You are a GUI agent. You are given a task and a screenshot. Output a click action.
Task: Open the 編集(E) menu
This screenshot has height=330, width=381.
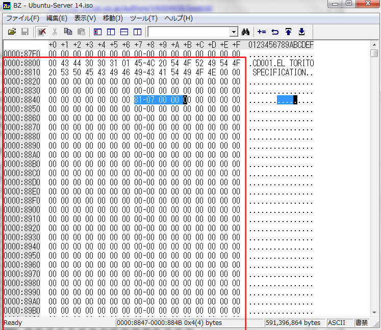(x=57, y=18)
